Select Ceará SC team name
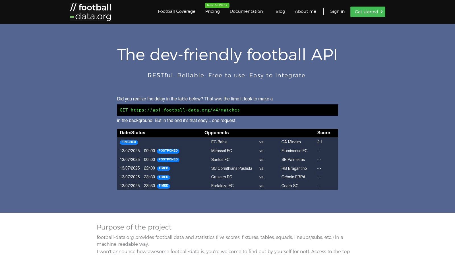 click(290, 186)
